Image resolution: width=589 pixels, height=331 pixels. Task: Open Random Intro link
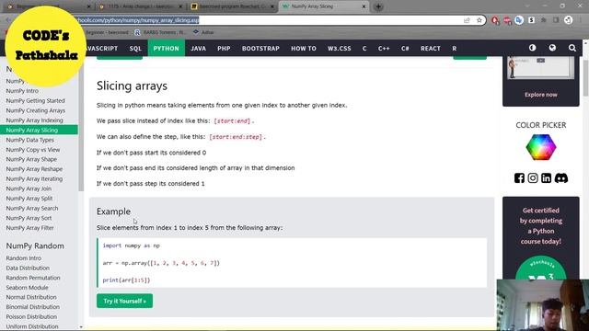click(24, 258)
